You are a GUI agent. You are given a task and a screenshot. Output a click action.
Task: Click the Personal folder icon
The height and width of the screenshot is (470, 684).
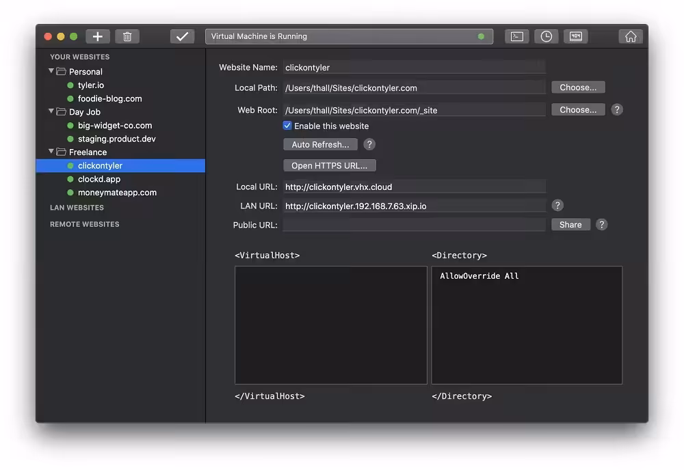pos(61,72)
